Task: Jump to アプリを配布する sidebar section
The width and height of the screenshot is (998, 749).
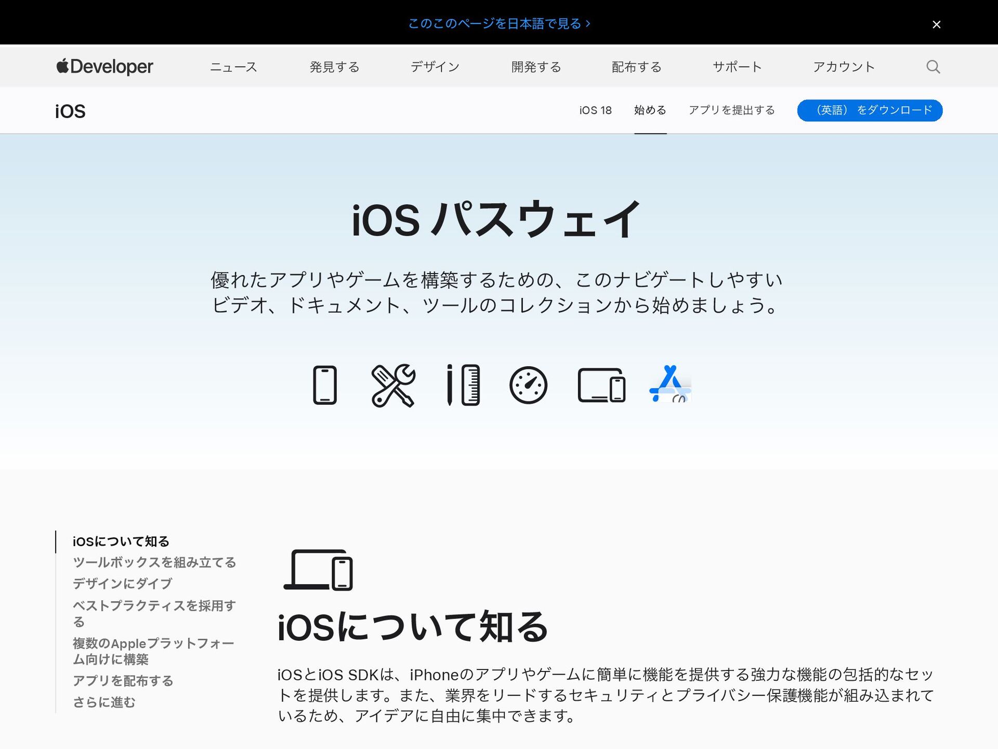Action: pos(123,681)
